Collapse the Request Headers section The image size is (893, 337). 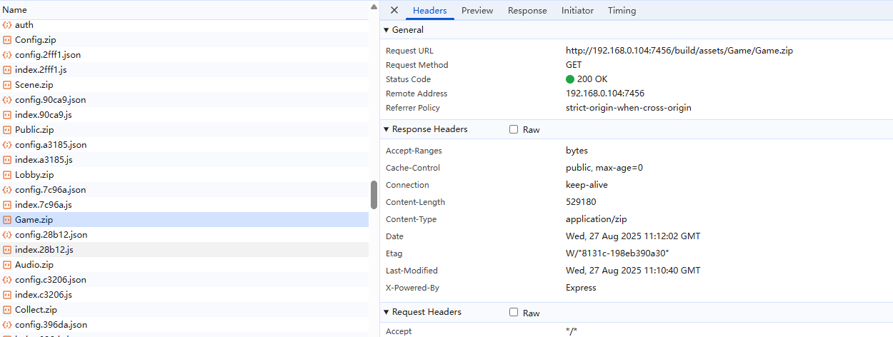(386, 313)
